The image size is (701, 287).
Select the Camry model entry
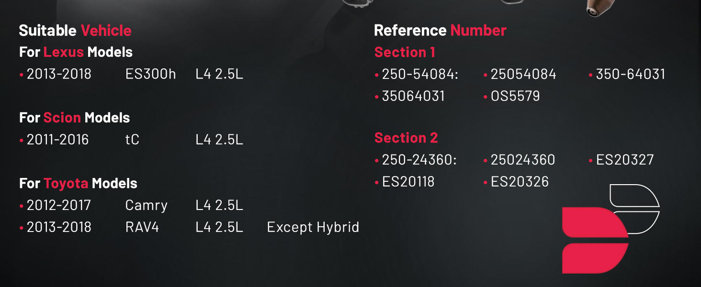coord(147,206)
